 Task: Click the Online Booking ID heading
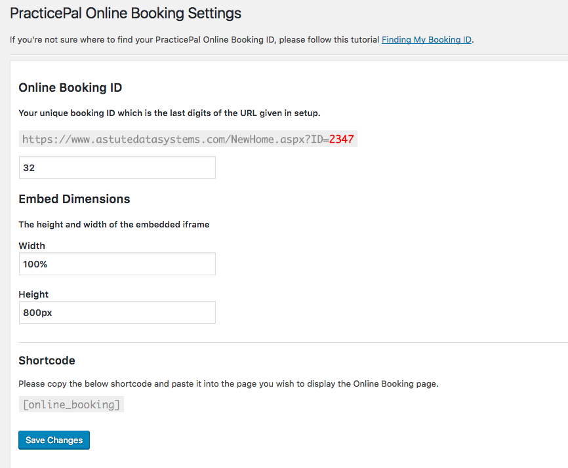click(x=70, y=88)
